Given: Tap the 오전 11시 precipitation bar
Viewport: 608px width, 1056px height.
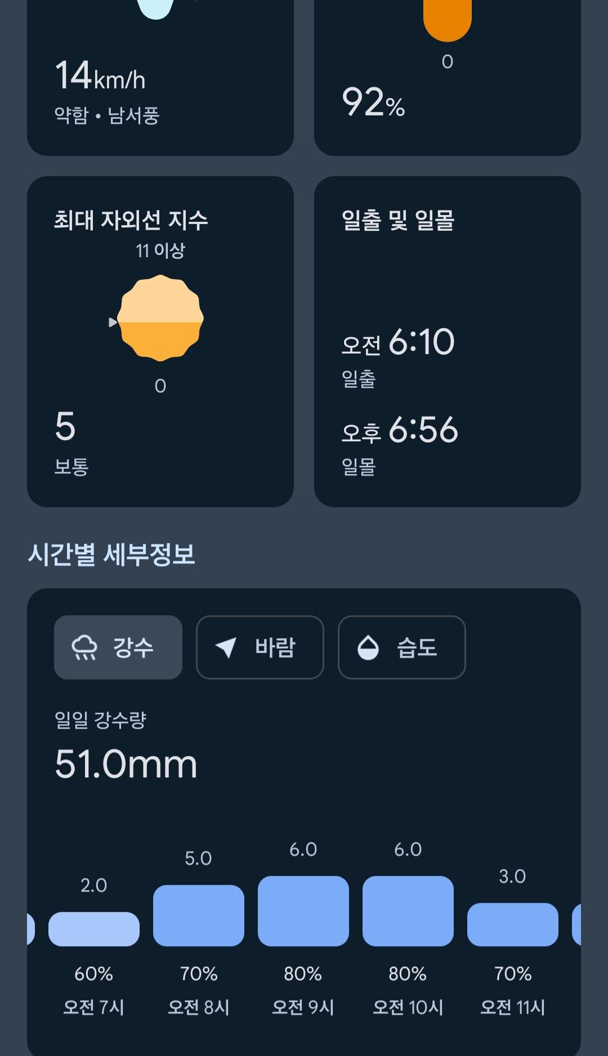Looking at the screenshot, I should click(x=513, y=924).
